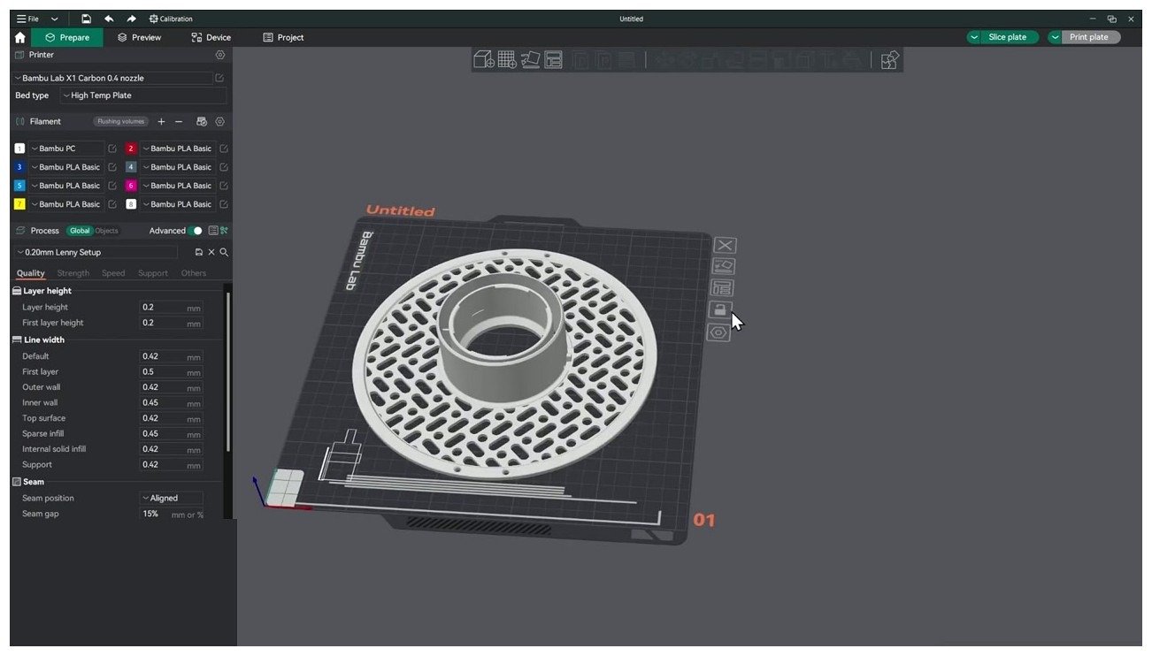
Task: Select the Objects process mode
Action: click(106, 231)
